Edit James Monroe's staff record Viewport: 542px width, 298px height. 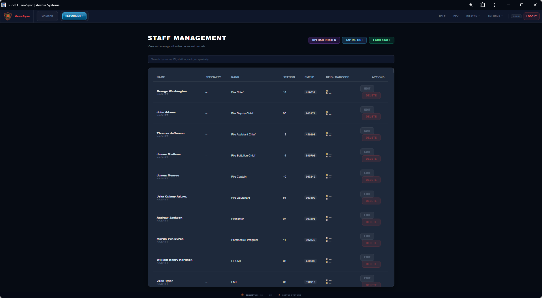coord(367,173)
